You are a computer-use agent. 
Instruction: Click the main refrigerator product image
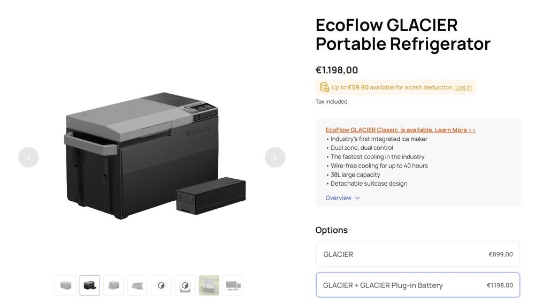155,155
